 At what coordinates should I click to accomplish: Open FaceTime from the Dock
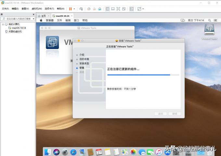[150, 152]
